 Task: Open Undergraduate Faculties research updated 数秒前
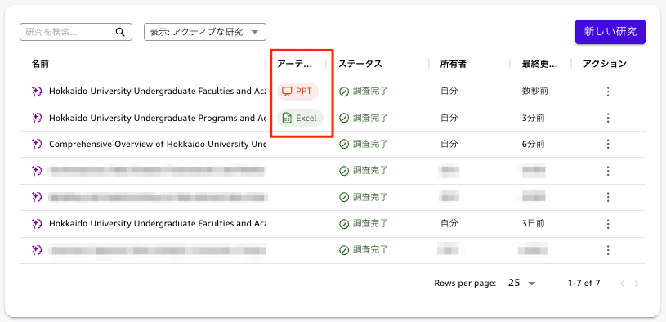point(158,92)
